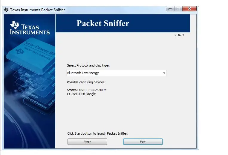Open the protocol dropdown arrow
Image resolution: width=228 pixels, height=155 pixels.
(x=164, y=73)
